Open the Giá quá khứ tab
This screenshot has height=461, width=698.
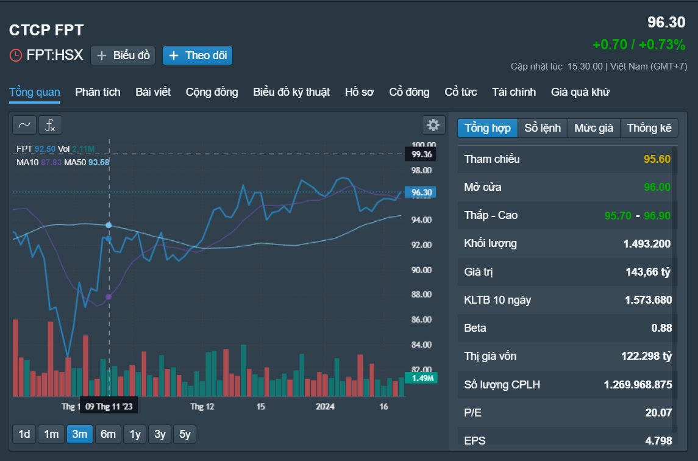click(x=580, y=92)
